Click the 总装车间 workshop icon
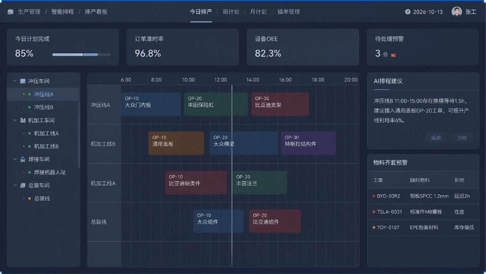Screen dimensions: 486x274 (x=23, y=185)
